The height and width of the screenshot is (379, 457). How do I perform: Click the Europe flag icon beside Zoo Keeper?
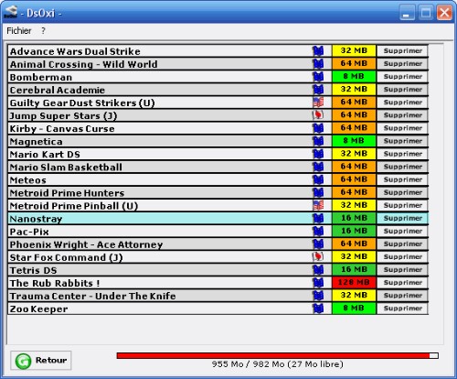[318, 309]
